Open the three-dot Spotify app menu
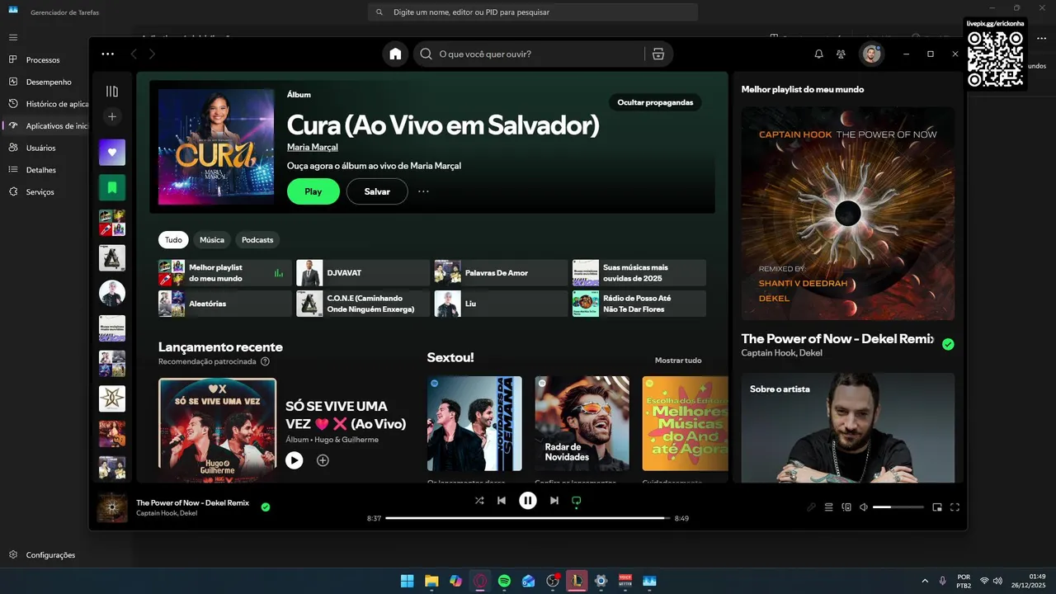The width and height of the screenshot is (1056, 594). pos(107,54)
